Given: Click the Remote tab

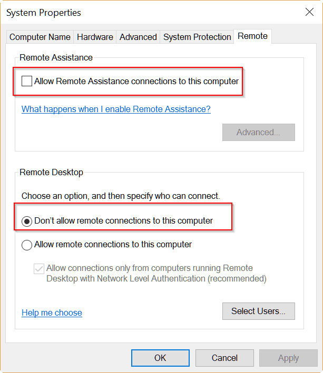Looking at the screenshot, I should click(252, 36).
